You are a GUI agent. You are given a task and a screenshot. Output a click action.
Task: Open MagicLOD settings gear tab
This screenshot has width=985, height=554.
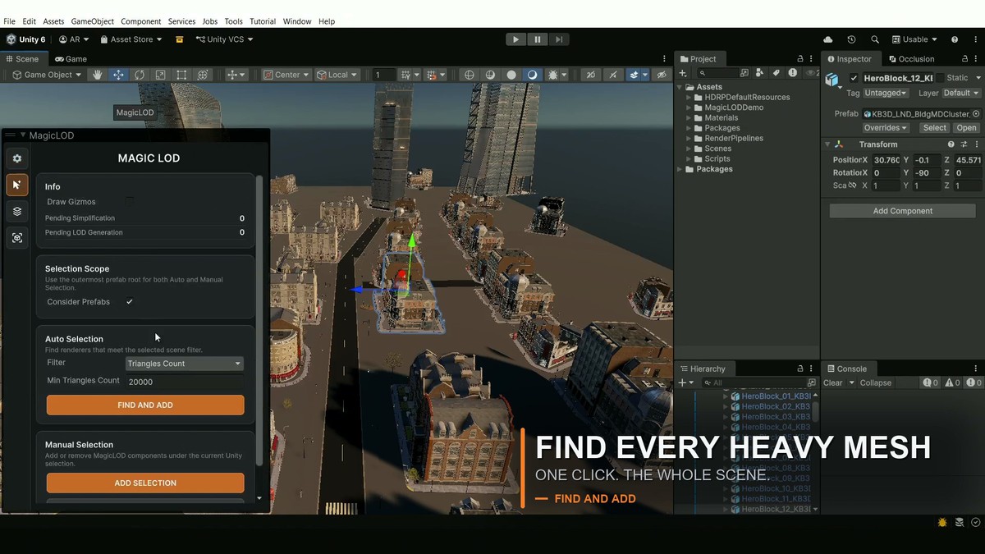pyautogui.click(x=17, y=158)
